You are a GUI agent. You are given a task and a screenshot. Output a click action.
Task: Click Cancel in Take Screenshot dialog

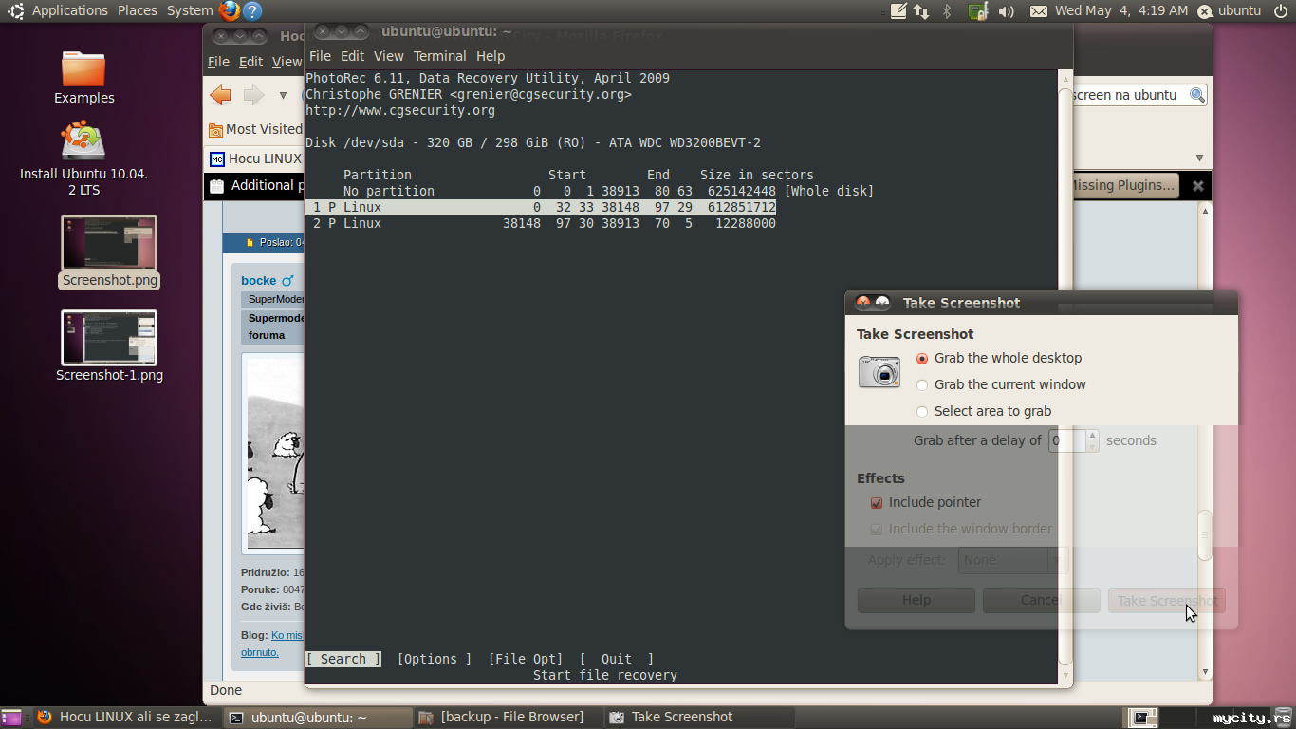pyautogui.click(x=1042, y=600)
